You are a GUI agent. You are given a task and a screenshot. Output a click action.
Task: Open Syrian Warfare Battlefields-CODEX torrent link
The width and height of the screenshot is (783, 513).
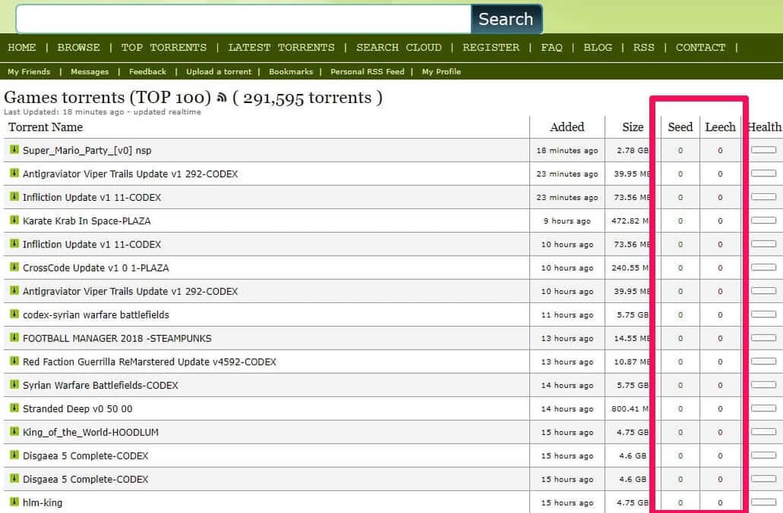click(100, 385)
